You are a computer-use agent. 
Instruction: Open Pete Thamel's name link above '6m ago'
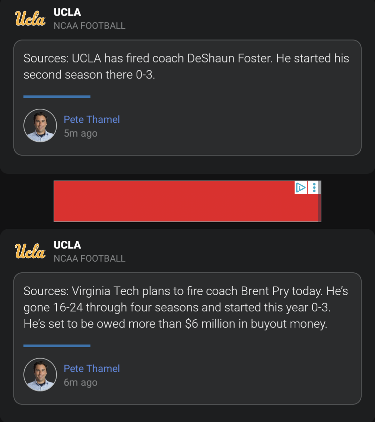pyautogui.click(x=92, y=368)
